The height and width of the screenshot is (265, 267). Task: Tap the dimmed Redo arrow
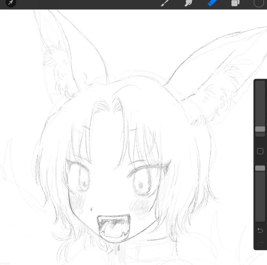260,244
